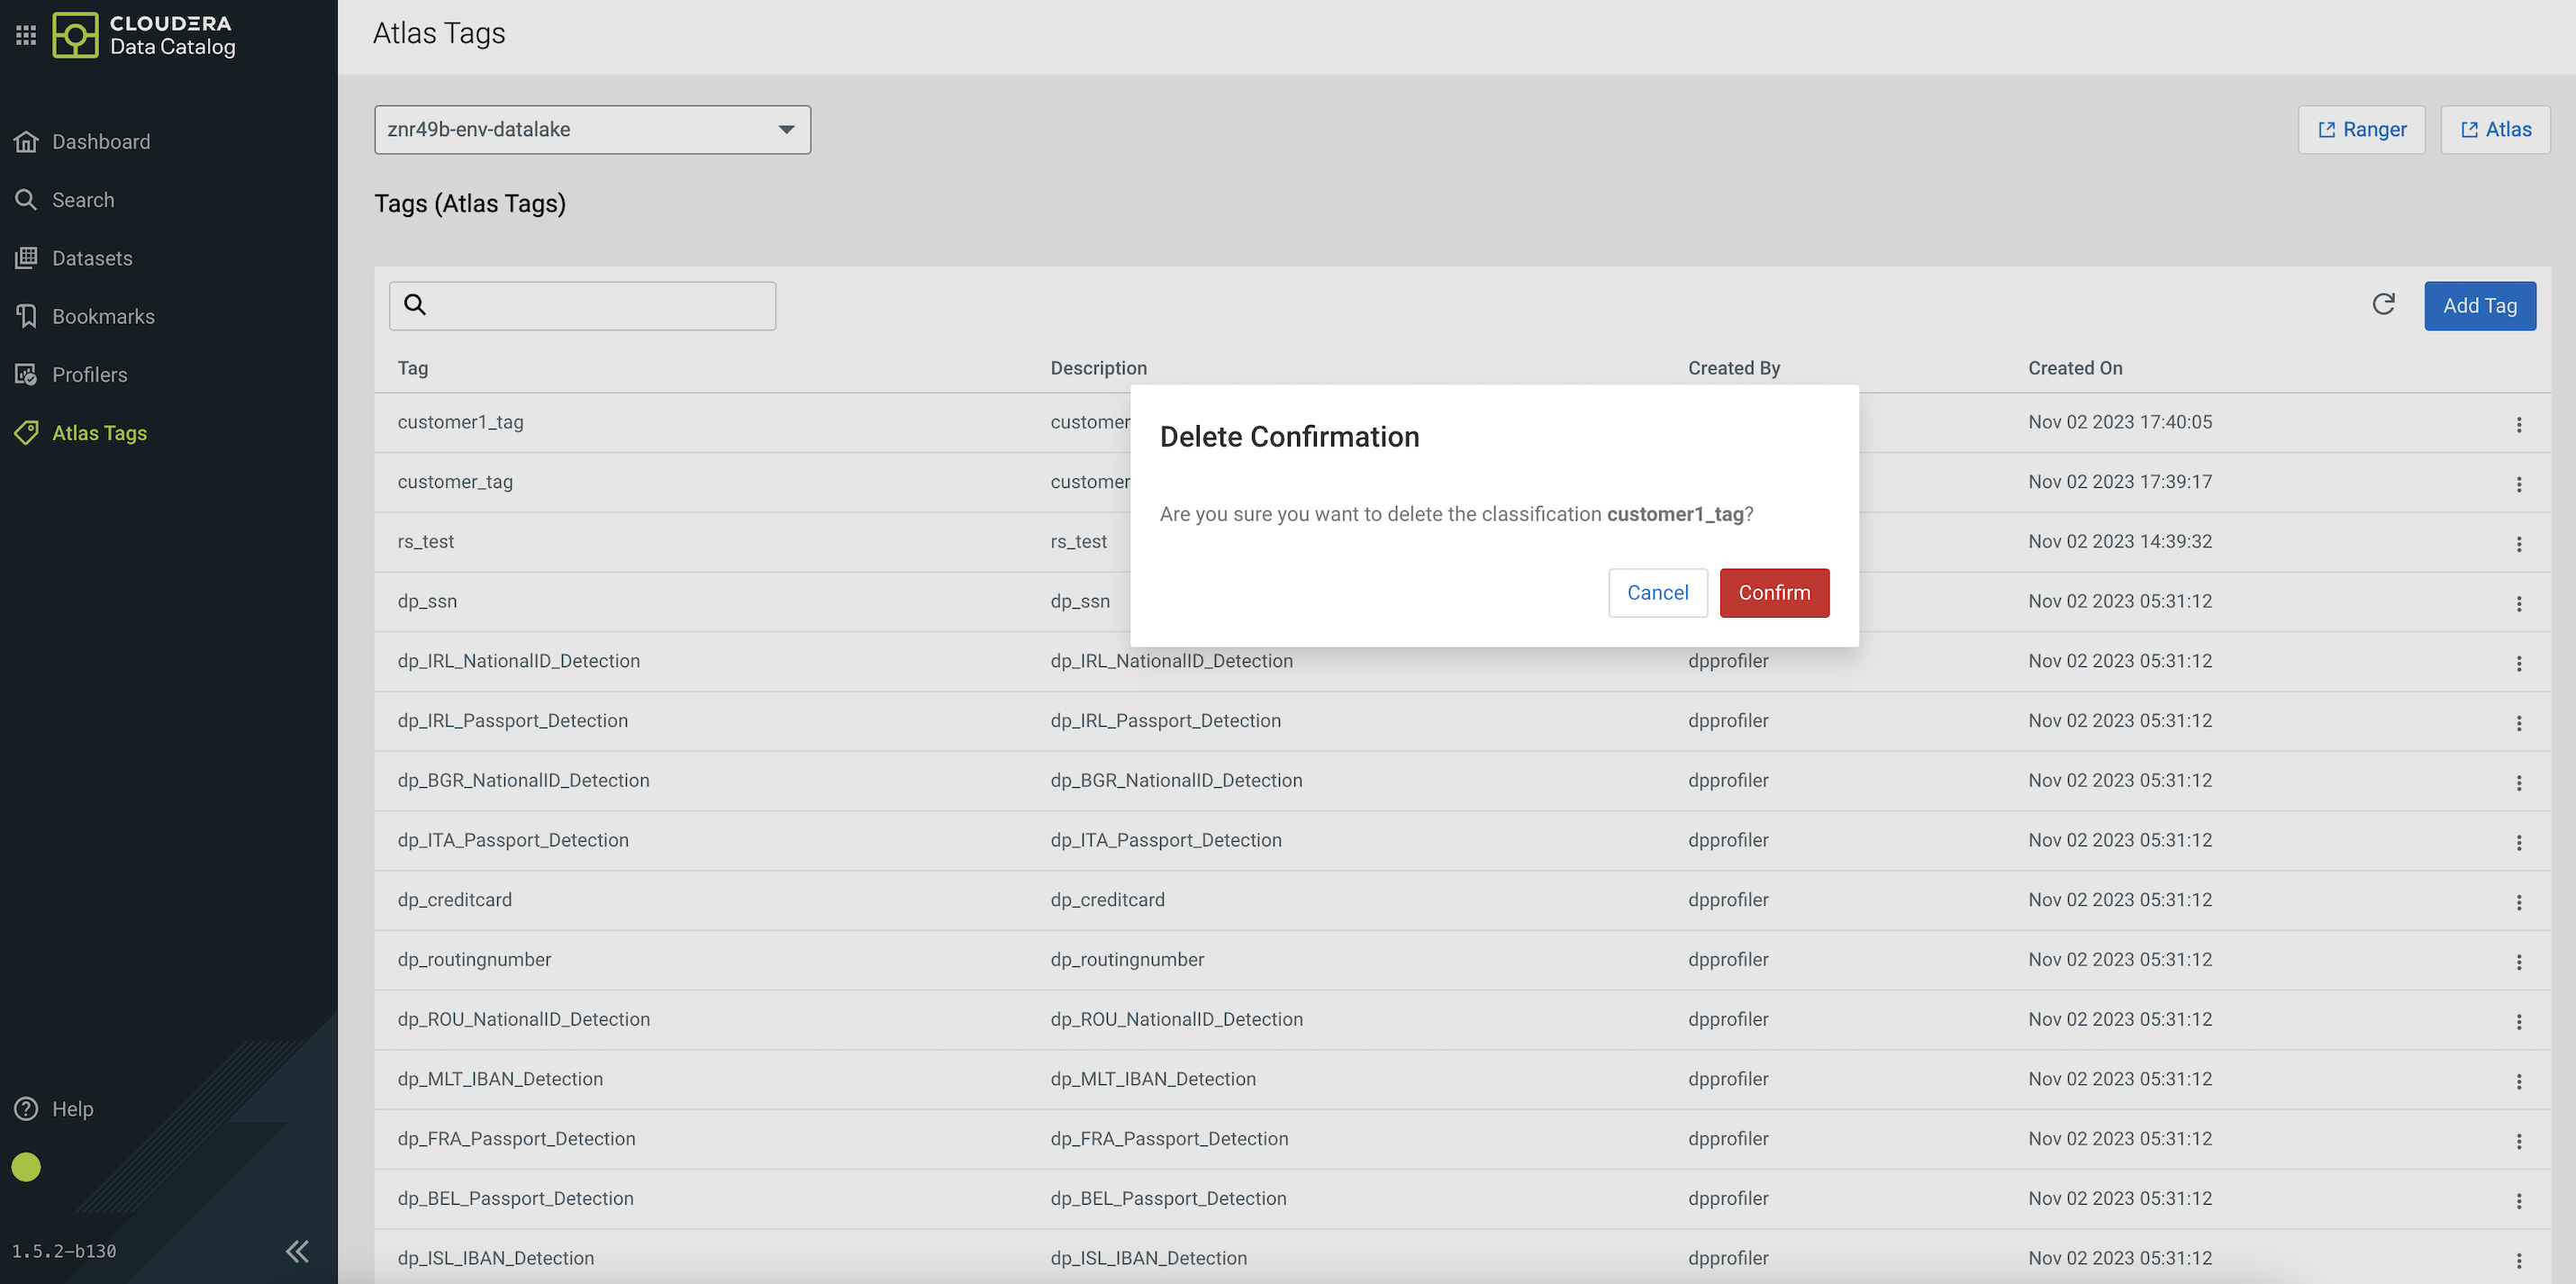This screenshot has height=1284, width=2576.
Task: Open actions menu for dp_ITA_Passport_Detection row
Action: pyautogui.click(x=2518, y=842)
